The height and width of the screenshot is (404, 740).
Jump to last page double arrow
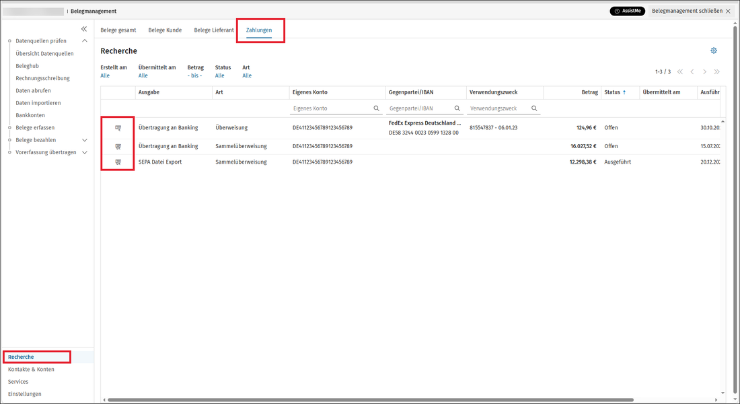click(717, 72)
